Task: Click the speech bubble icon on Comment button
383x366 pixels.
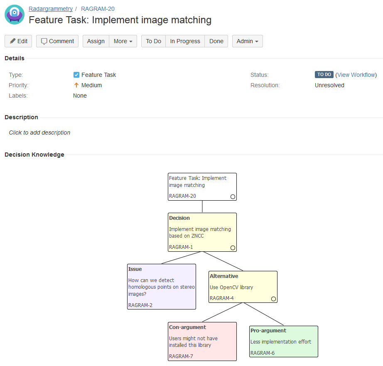Action: [x=44, y=41]
